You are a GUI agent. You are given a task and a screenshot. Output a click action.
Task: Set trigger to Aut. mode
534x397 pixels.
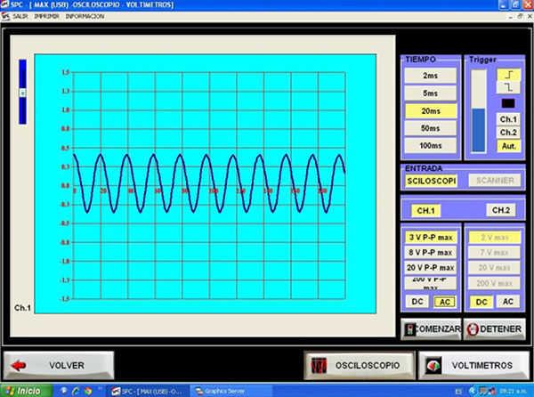508,145
